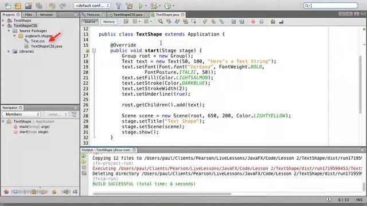Click the Toggle Bookmark icon
The image size is (367, 206).
click(222, 22)
